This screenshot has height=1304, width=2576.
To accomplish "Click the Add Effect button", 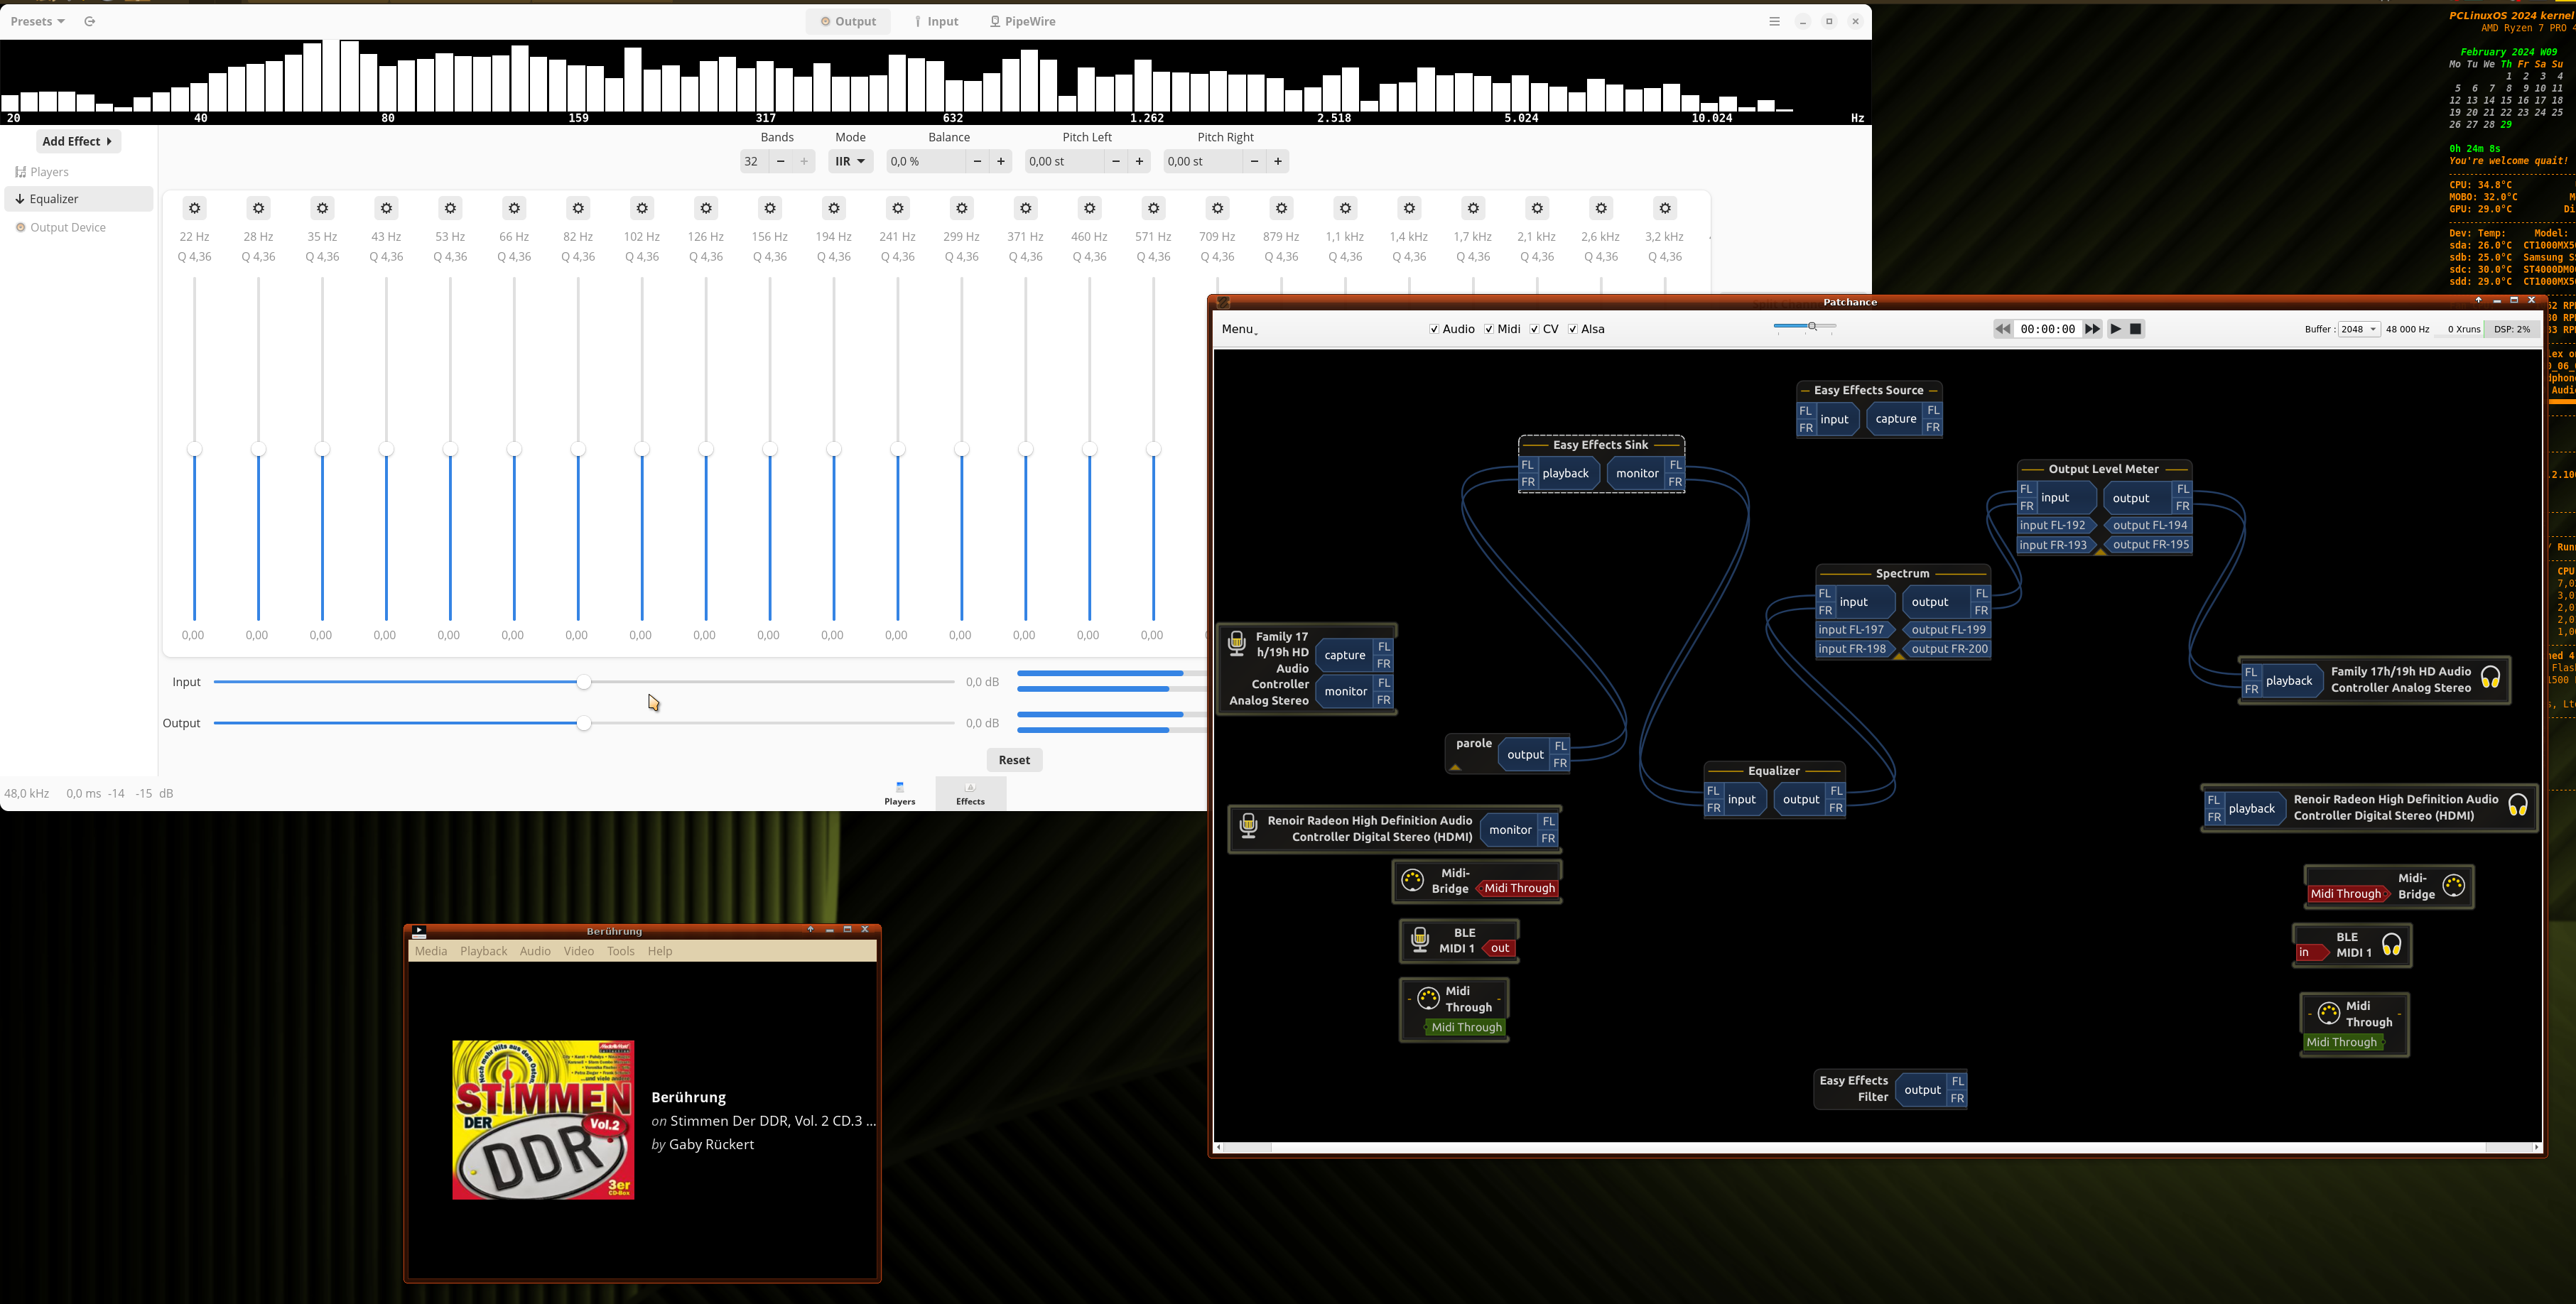I will [x=77, y=141].
